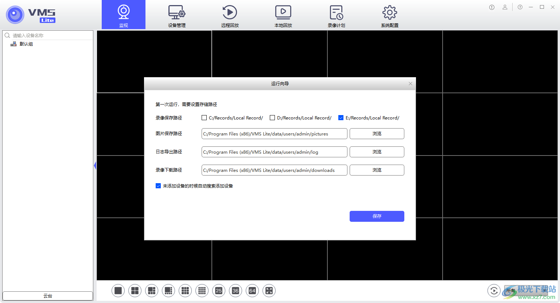Switch to the 监视 monitoring tab
Screen dimensions: 560x303
[x=123, y=15]
